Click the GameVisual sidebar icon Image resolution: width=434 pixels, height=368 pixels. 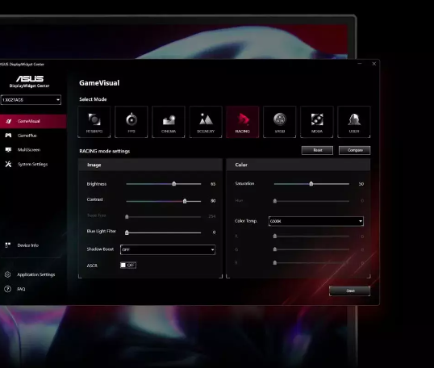pyautogui.click(x=9, y=121)
